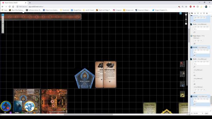Open the Art Library sidebar tab
Screen dimensions: 212x119
tap(195, 13)
